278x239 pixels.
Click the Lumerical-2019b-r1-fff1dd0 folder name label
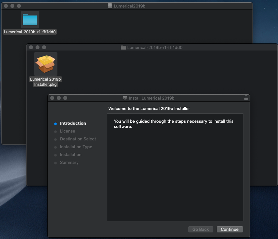(x=30, y=32)
